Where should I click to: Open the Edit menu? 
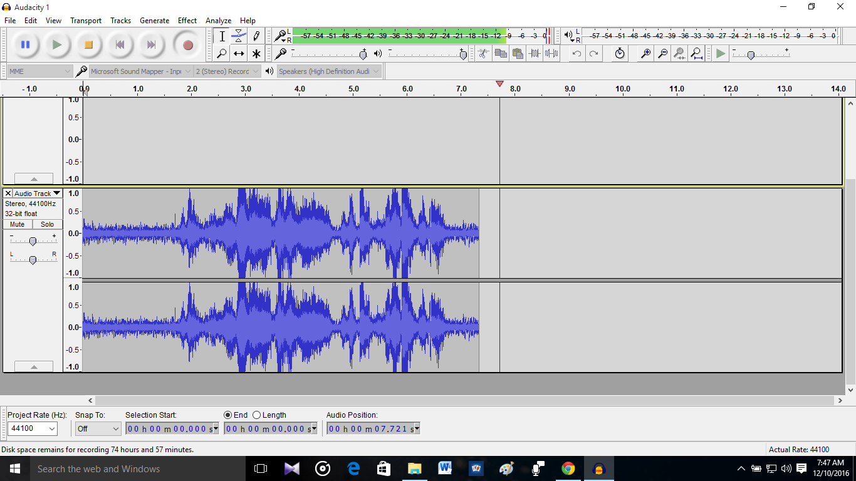click(x=31, y=20)
